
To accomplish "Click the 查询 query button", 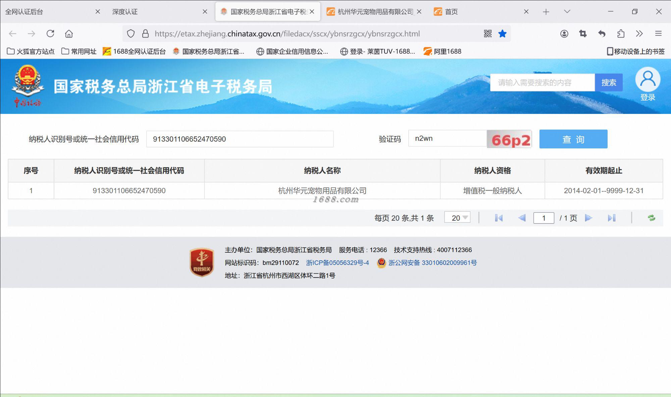I will [x=573, y=139].
